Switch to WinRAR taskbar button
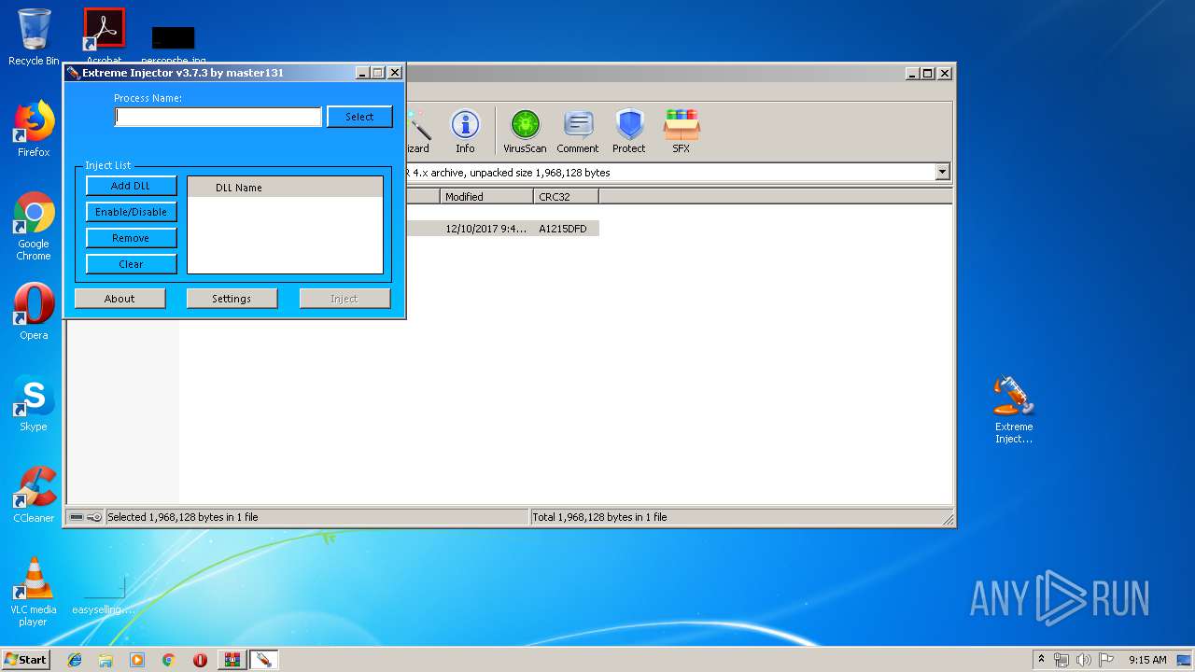This screenshot has height=672, width=1195. [232, 660]
